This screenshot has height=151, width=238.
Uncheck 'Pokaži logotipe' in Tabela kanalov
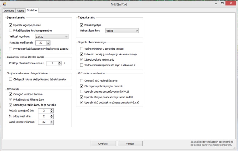click(x=82, y=25)
